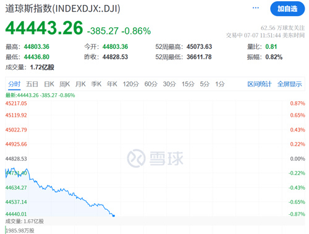Viewport: 309px width, 234px height.
Task: Select the 分时 intraday chart tab
Action: pyautogui.click(x=14, y=84)
